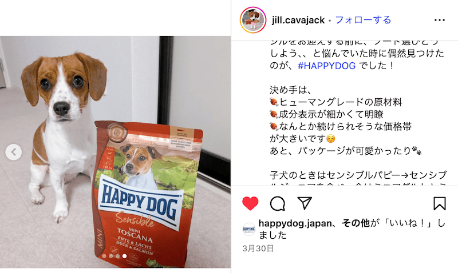Jump to second carousel dot

(111, 256)
